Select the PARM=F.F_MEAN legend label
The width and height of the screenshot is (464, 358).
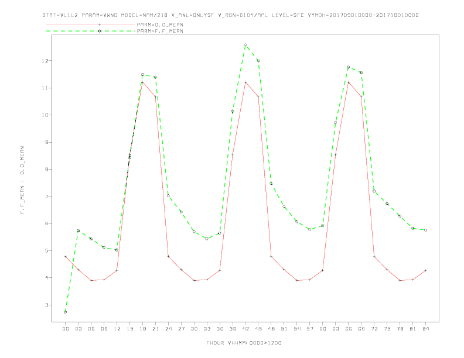[160, 31]
